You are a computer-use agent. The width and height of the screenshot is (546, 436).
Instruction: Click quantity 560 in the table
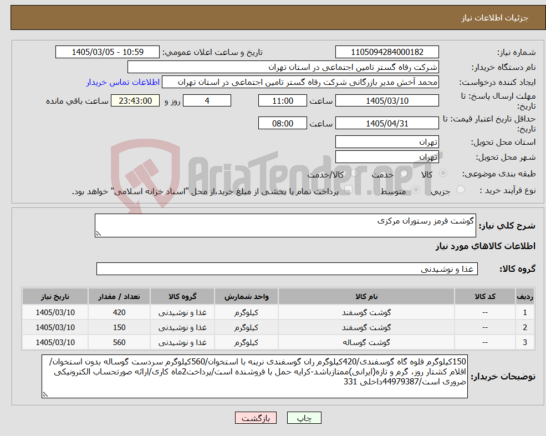pos(119,342)
